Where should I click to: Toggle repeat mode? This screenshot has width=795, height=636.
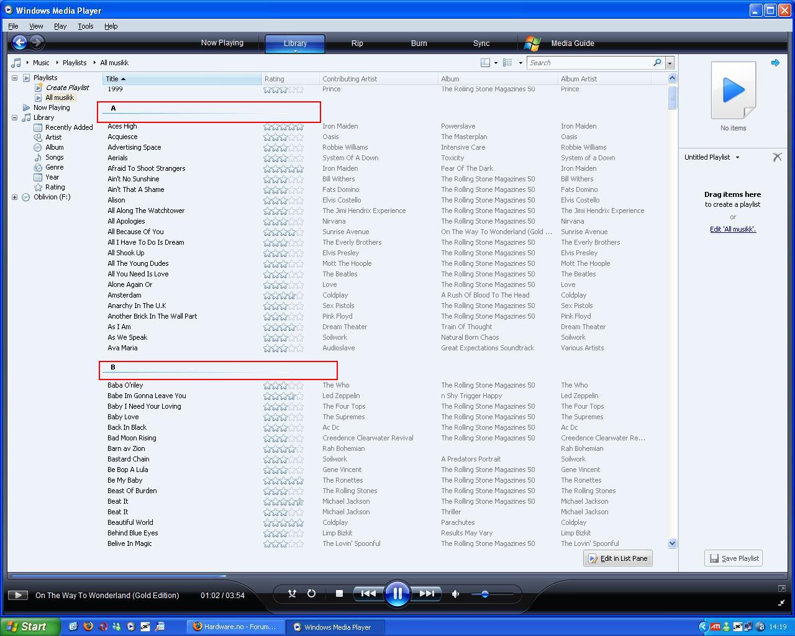(311, 594)
